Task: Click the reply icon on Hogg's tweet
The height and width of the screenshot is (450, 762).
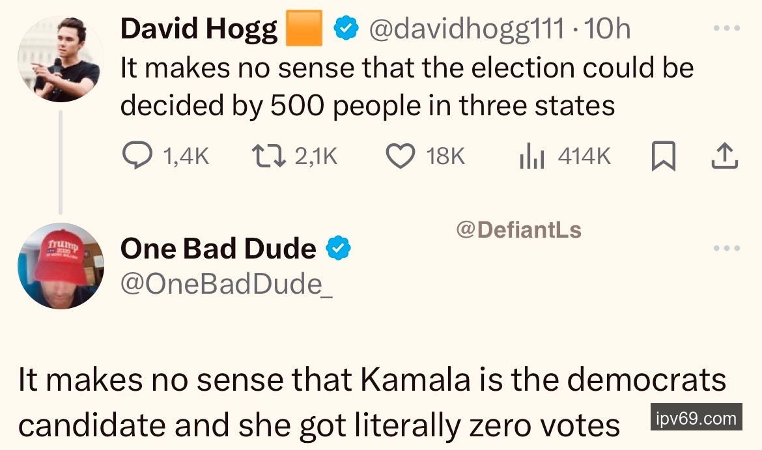Action: pyautogui.click(x=137, y=156)
